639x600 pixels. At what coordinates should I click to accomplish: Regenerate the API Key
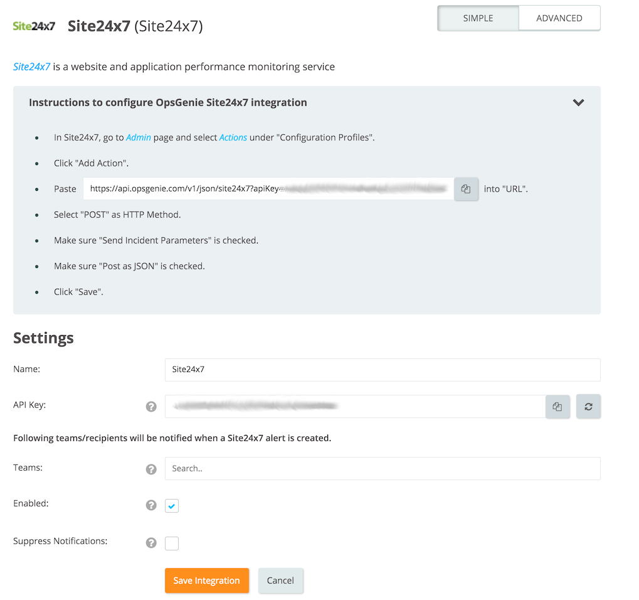tap(588, 406)
